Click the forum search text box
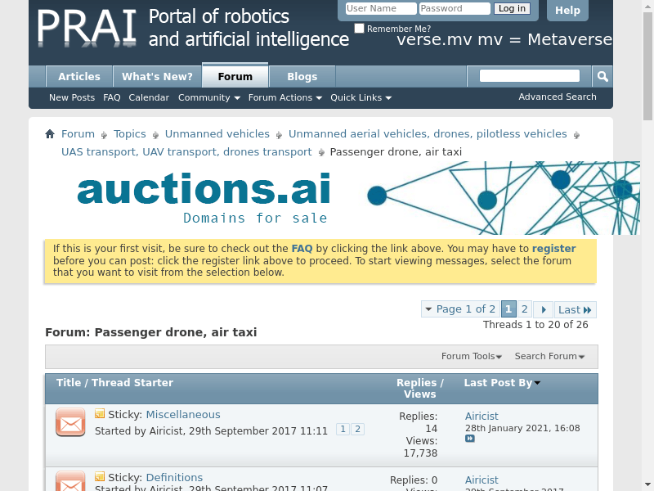The image size is (654, 491). point(529,75)
